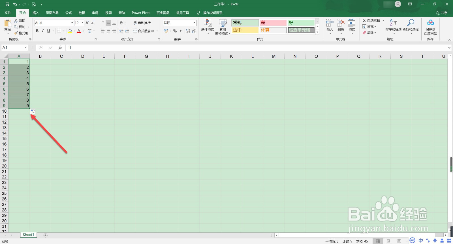Align text to the right

tap(114, 31)
